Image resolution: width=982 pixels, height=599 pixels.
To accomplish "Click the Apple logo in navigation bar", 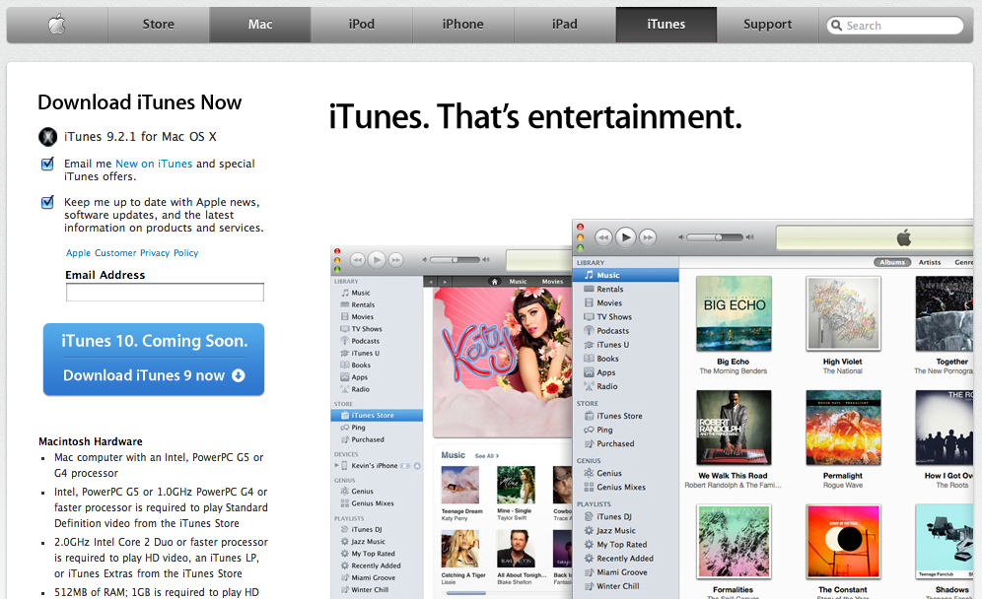I will pyautogui.click(x=57, y=25).
